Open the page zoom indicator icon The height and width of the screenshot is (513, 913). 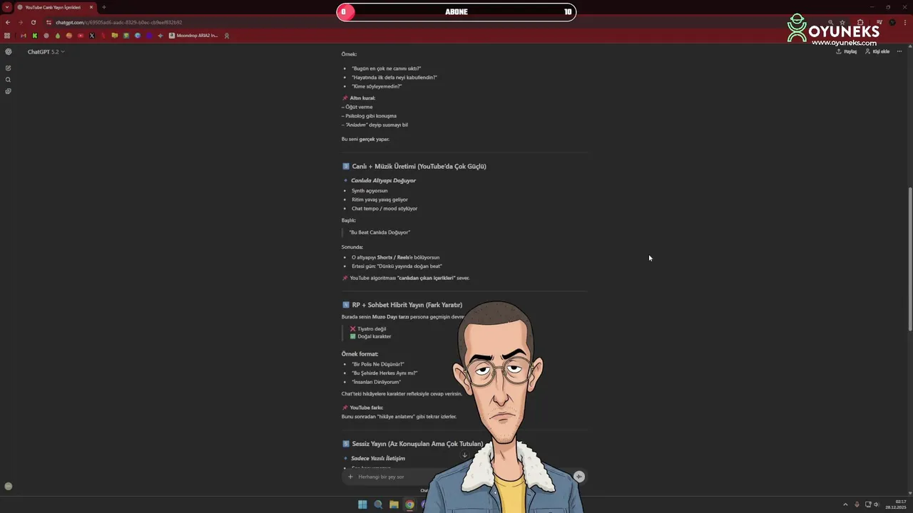830,22
